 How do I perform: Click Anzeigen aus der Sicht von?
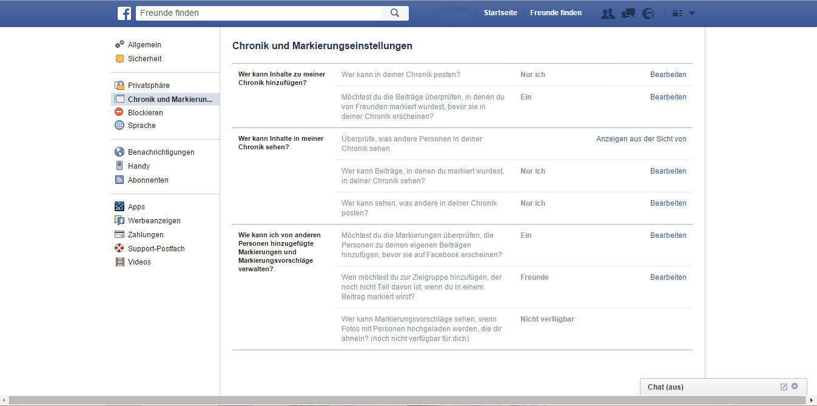(641, 139)
